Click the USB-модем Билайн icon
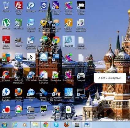The width and height of the screenshot is (130, 128). point(31,110)
